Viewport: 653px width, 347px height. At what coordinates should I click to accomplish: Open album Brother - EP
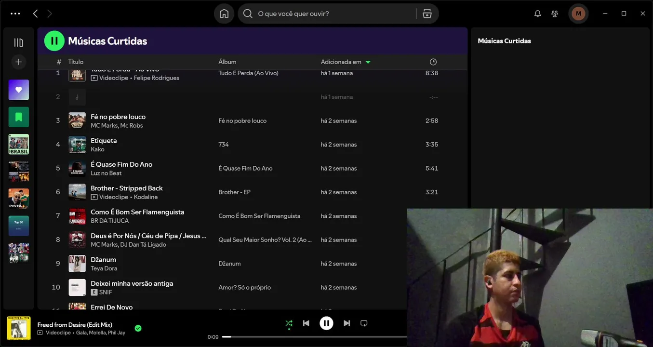coord(234,192)
